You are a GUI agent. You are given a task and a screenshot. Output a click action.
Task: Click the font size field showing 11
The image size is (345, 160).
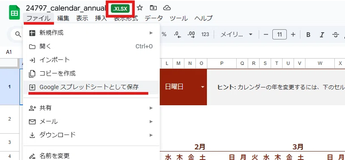pos(280,34)
